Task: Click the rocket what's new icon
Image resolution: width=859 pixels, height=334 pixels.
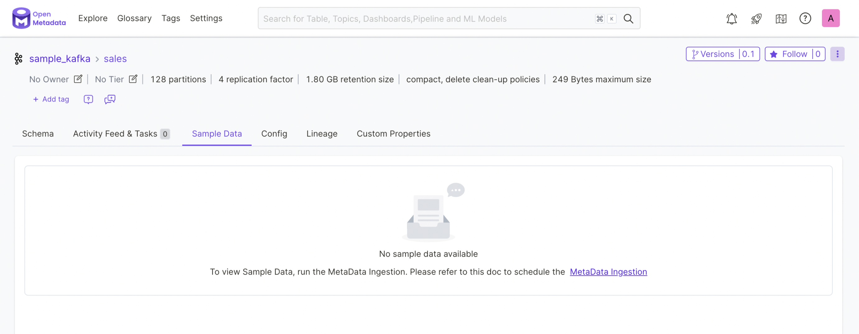Action: [x=756, y=19]
